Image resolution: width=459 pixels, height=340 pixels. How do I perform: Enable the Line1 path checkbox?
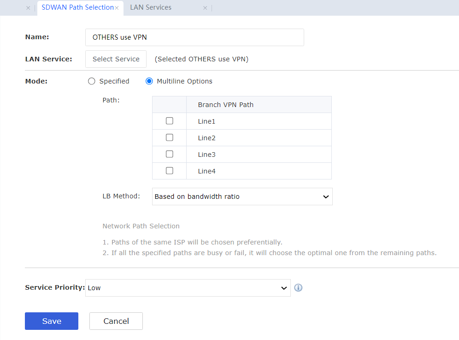tap(169, 121)
